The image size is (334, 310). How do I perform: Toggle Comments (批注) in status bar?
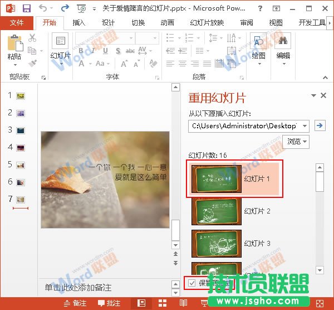coord(109,303)
